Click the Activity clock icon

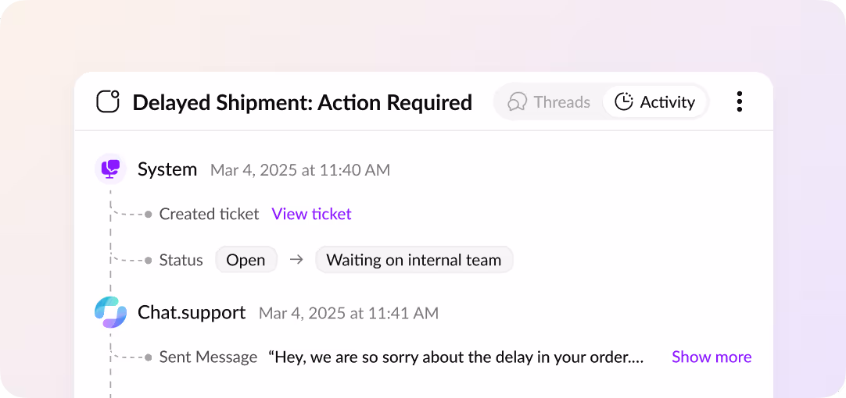coord(624,101)
